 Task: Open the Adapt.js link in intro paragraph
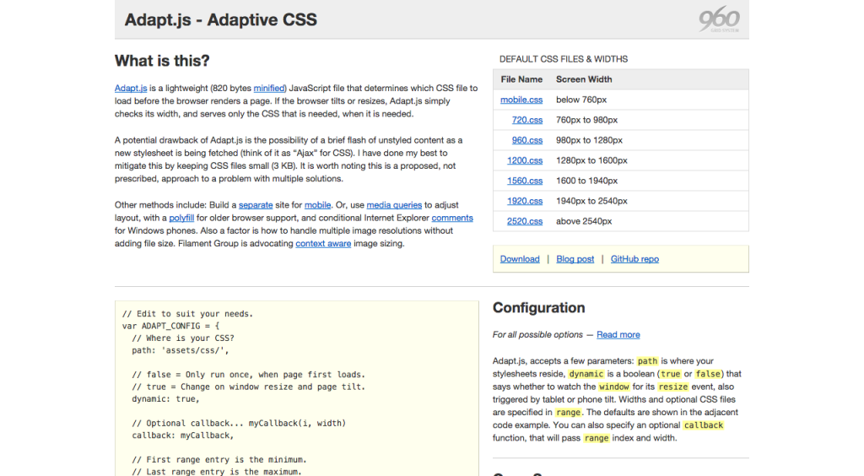[131, 88]
